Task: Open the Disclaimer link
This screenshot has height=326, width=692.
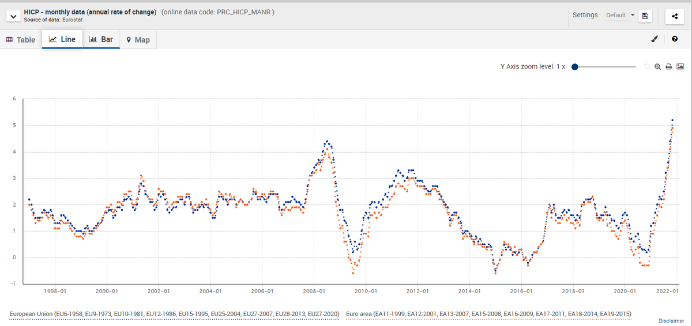Action: (671, 321)
